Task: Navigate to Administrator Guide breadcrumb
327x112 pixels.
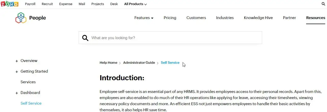Action: tap(139, 63)
